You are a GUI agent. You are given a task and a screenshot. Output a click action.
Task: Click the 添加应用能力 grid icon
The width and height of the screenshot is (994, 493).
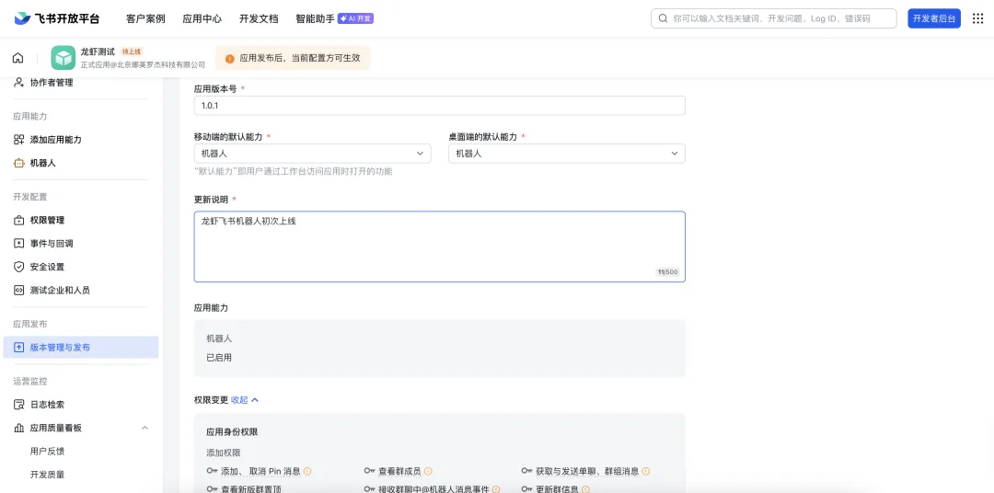click(x=18, y=140)
